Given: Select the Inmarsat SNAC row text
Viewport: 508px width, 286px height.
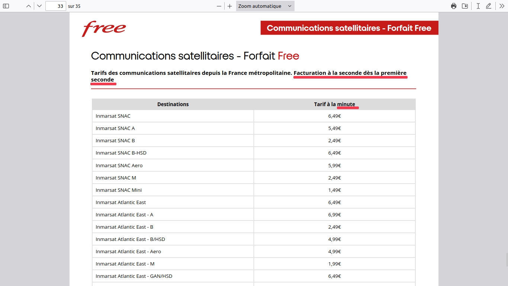Looking at the screenshot, I should pyautogui.click(x=113, y=116).
